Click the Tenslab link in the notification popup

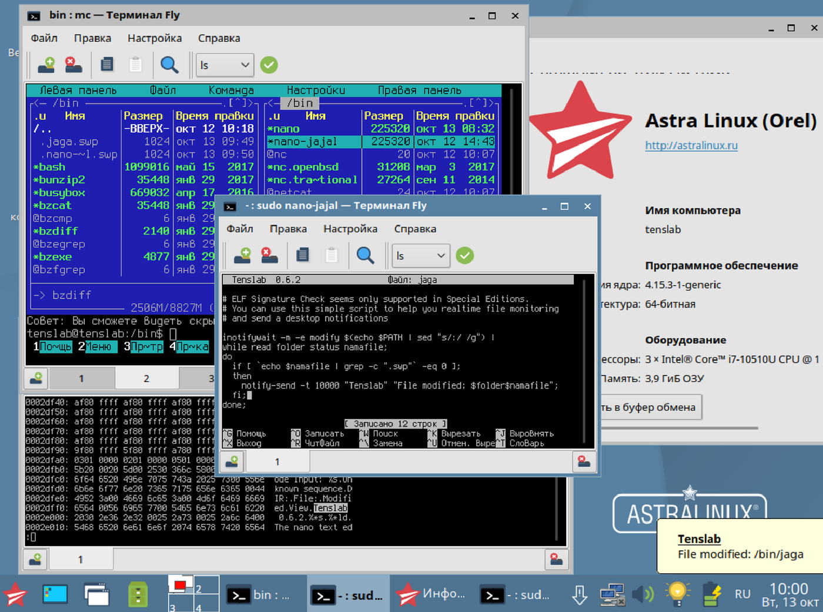[700, 539]
